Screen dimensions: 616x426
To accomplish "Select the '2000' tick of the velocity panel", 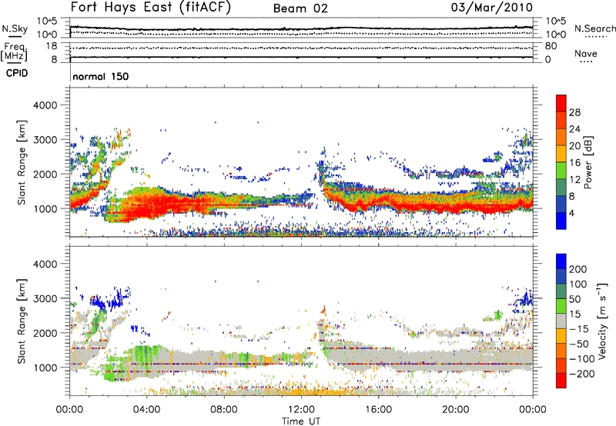I will pos(45,333).
